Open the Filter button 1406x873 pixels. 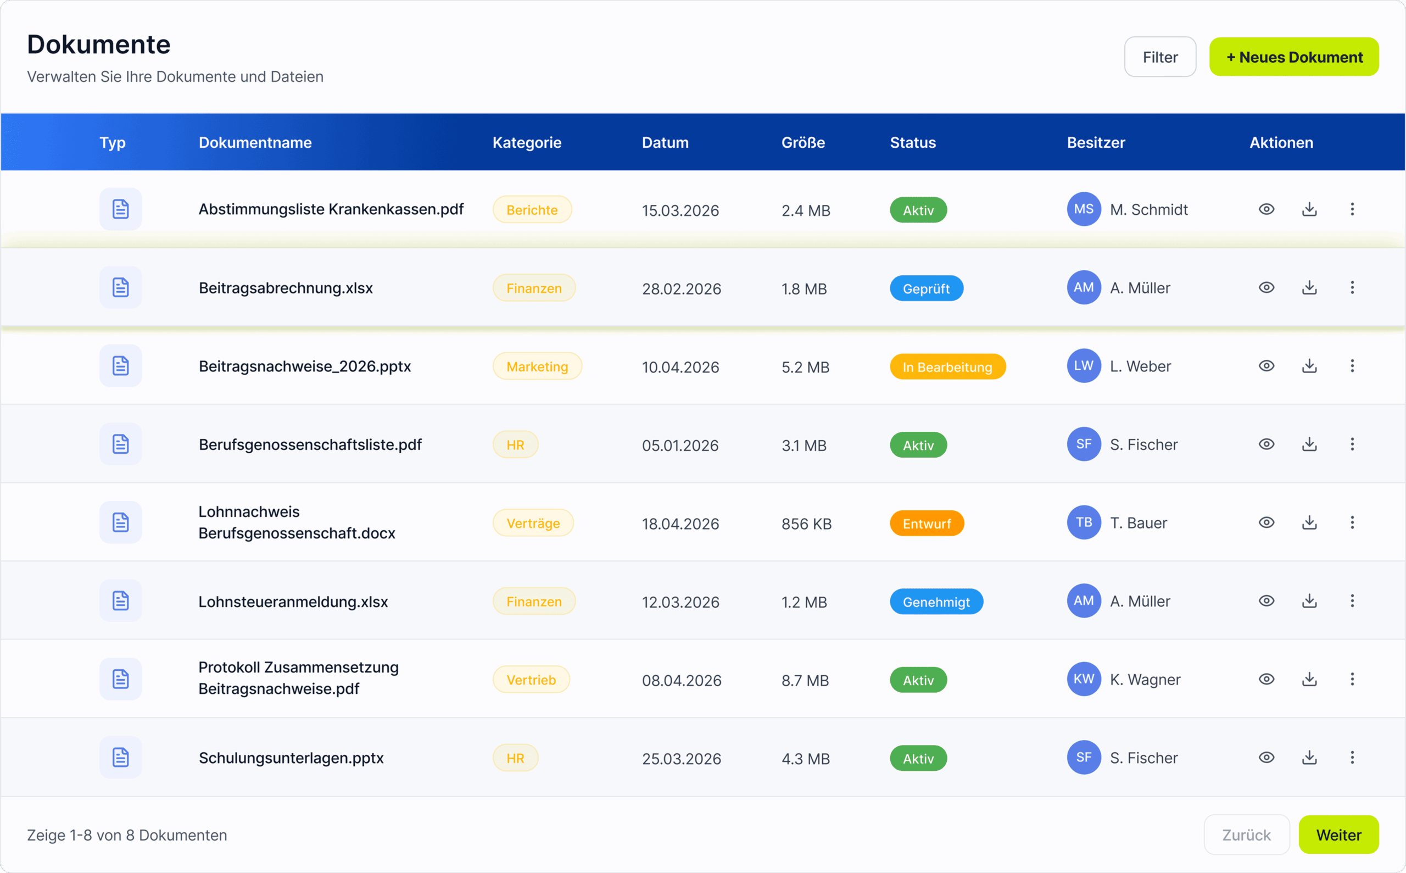click(x=1159, y=57)
